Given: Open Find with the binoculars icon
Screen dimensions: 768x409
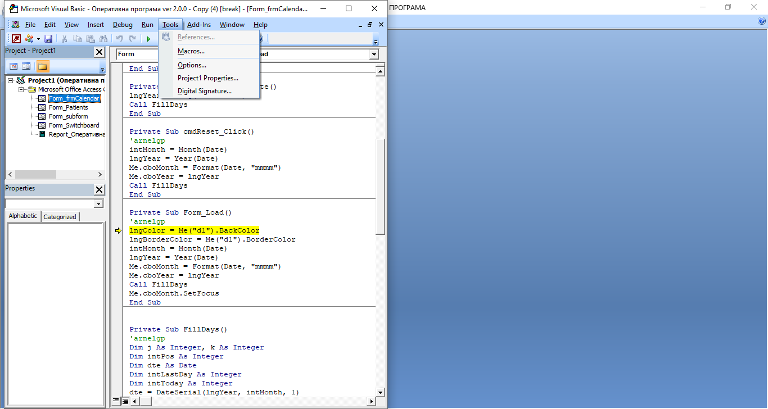Looking at the screenshot, I should pos(103,39).
